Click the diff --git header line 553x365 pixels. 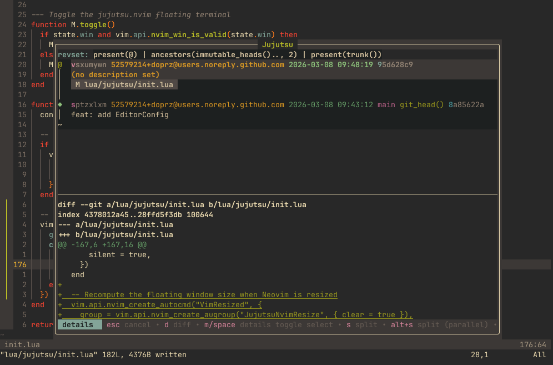pyautogui.click(x=182, y=205)
